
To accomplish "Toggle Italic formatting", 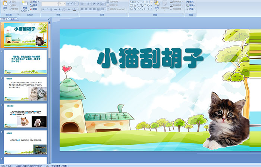I will click(47, 9).
